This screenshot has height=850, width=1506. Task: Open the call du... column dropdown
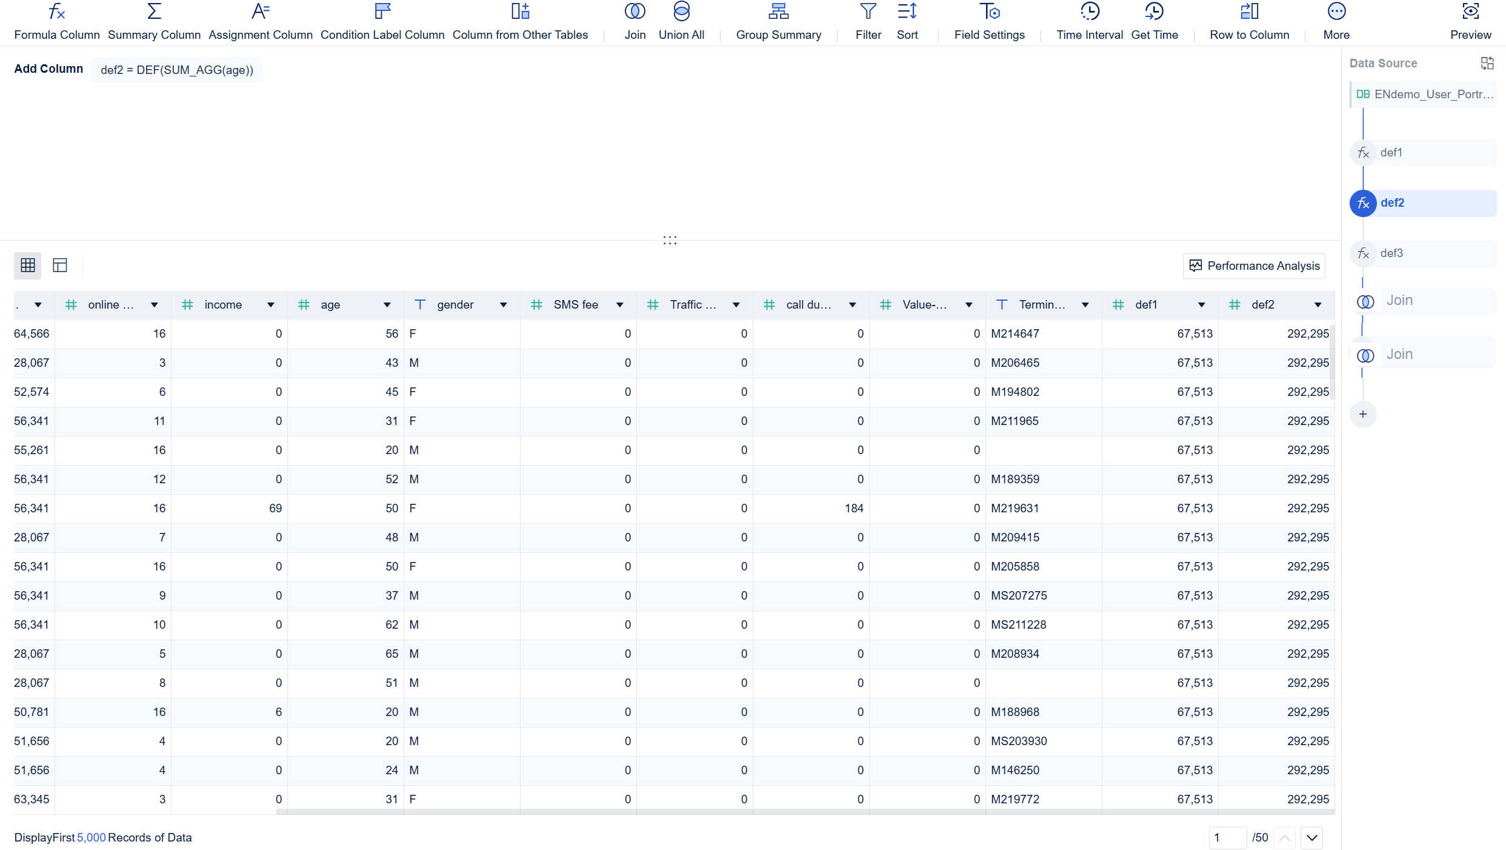(852, 305)
